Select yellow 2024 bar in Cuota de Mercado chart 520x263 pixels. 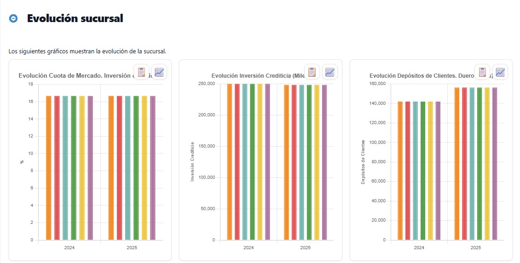click(82, 168)
